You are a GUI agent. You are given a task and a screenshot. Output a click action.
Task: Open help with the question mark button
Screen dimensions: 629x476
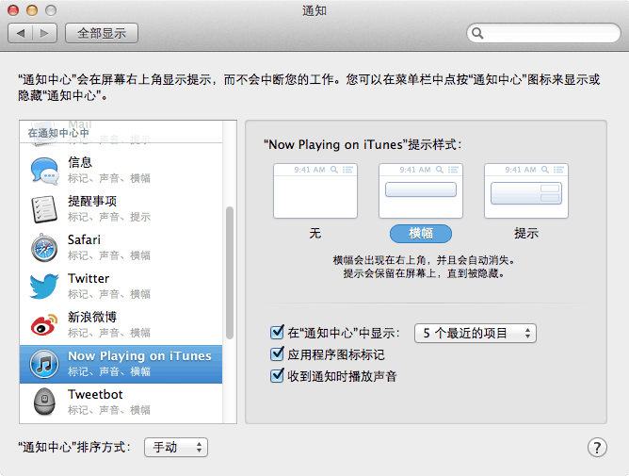click(x=597, y=447)
